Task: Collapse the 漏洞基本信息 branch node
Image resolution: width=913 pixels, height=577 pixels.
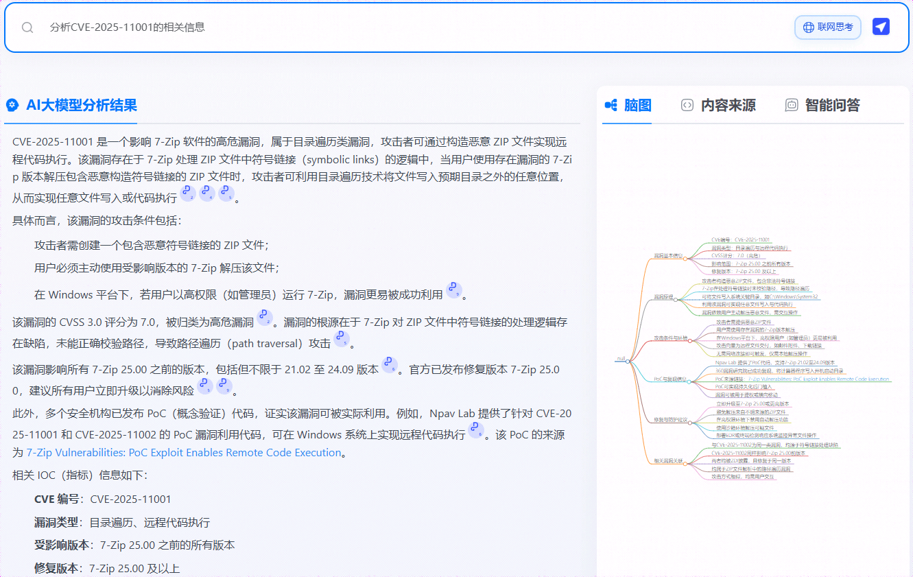Action: (x=686, y=259)
